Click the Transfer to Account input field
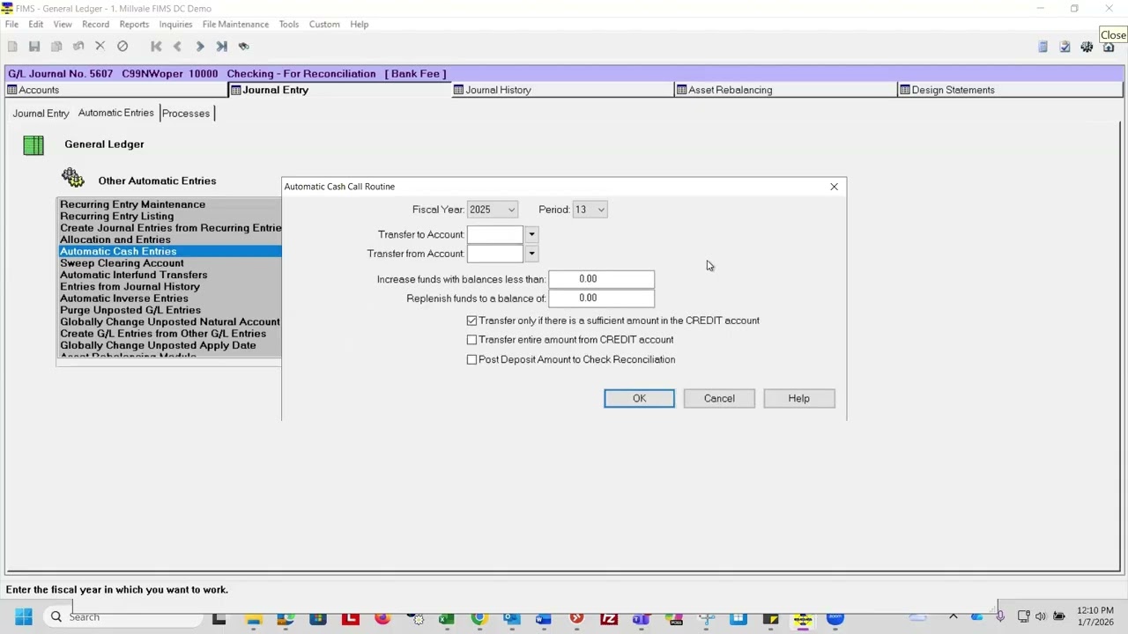1128x634 pixels. (x=495, y=234)
